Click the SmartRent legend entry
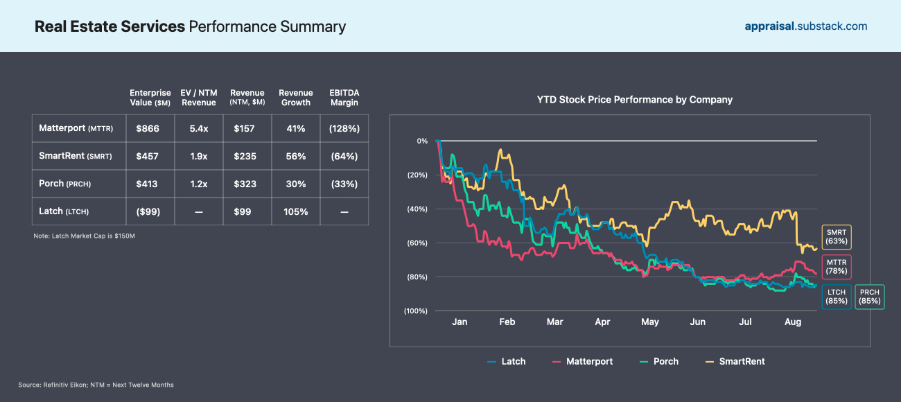Screen dimensions: 901x402 pos(735,361)
